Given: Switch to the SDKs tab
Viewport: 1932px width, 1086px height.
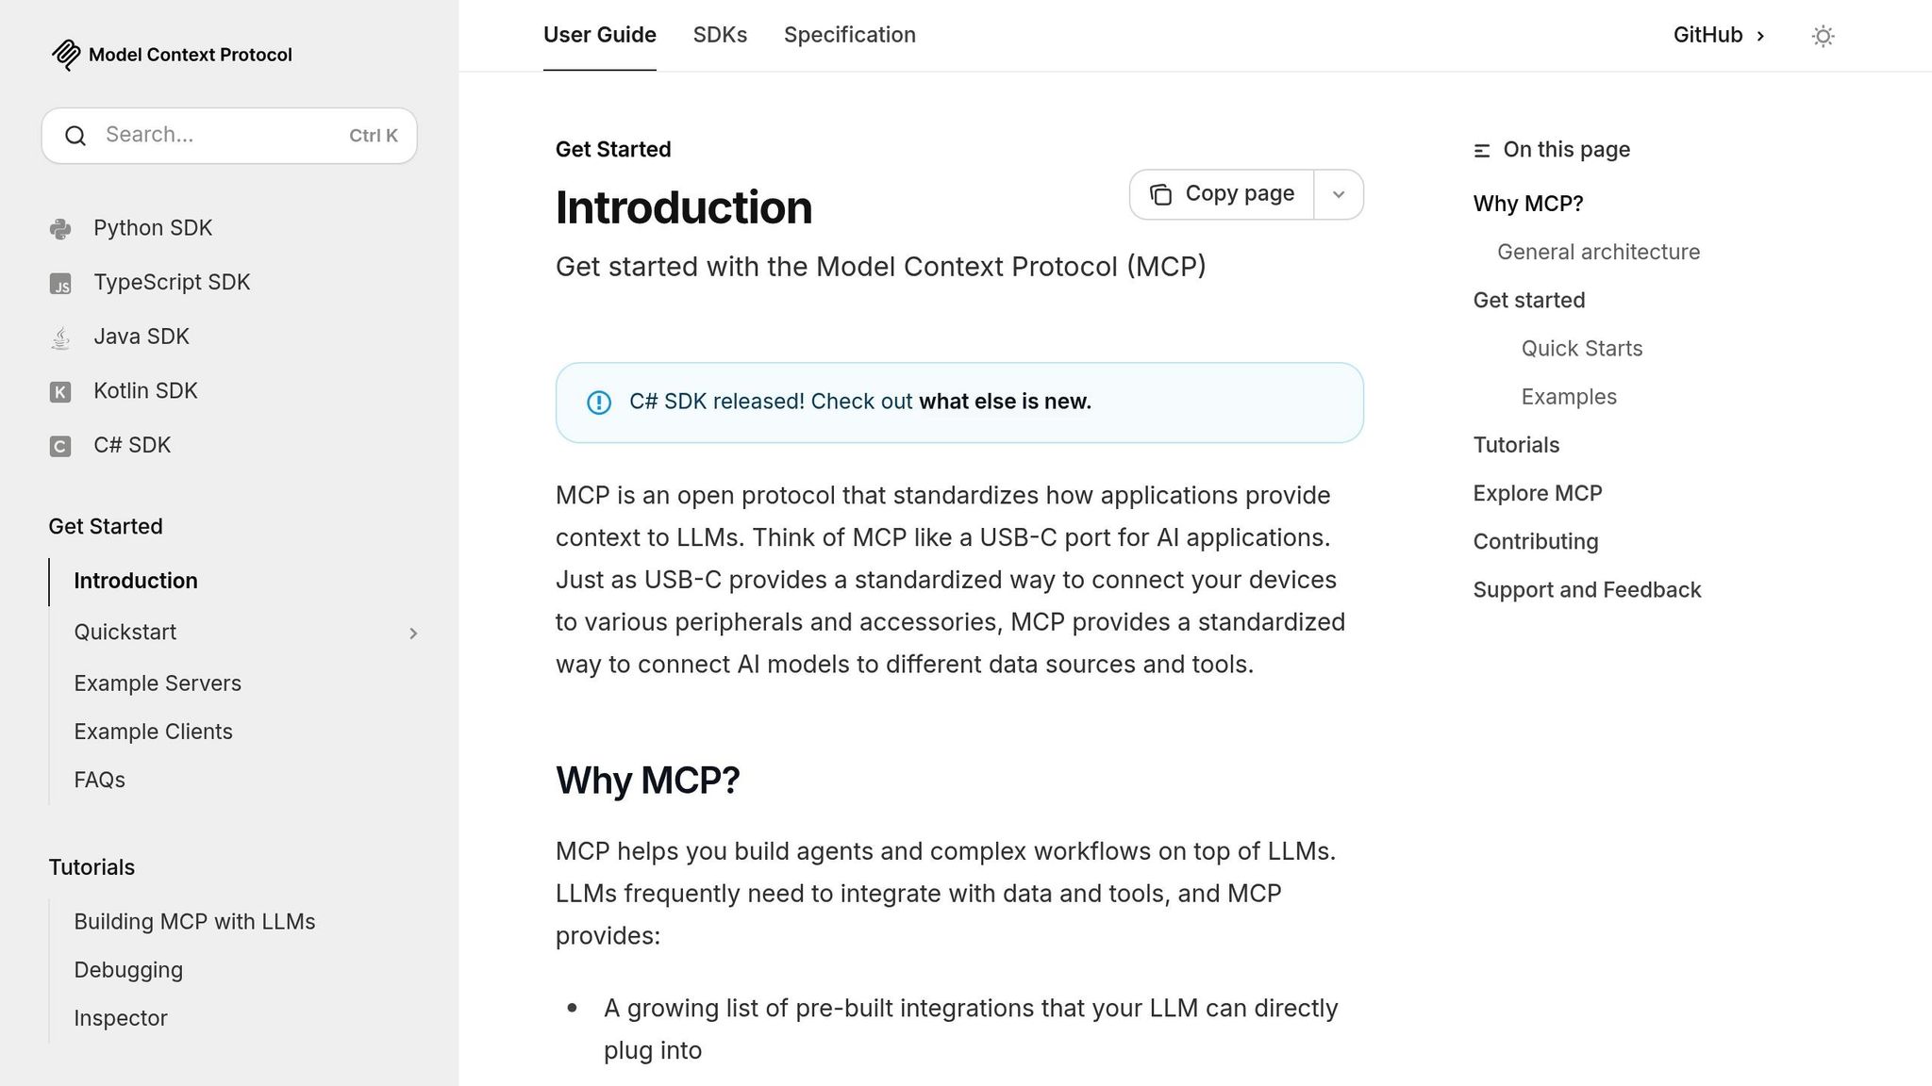Looking at the screenshot, I should [x=720, y=35].
